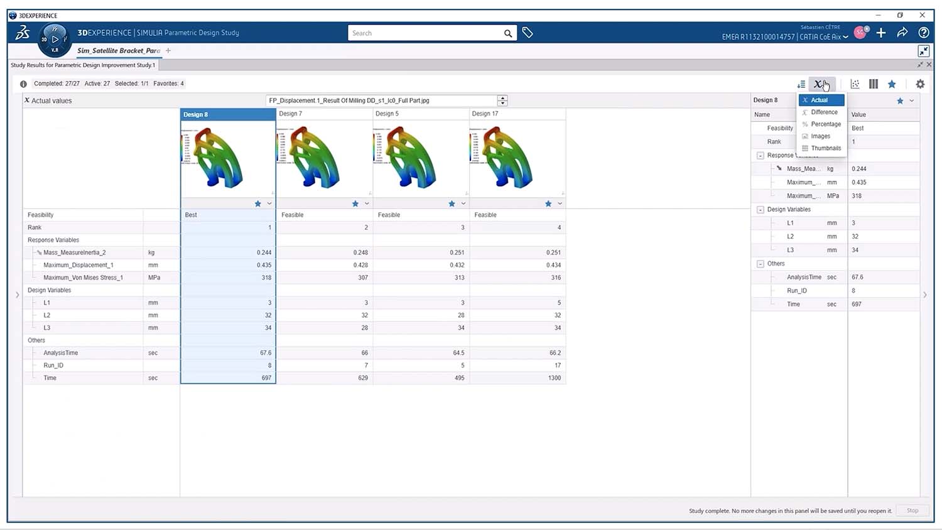942x530 pixels.
Task: Collapse the Others section in right panel
Action: click(760, 263)
